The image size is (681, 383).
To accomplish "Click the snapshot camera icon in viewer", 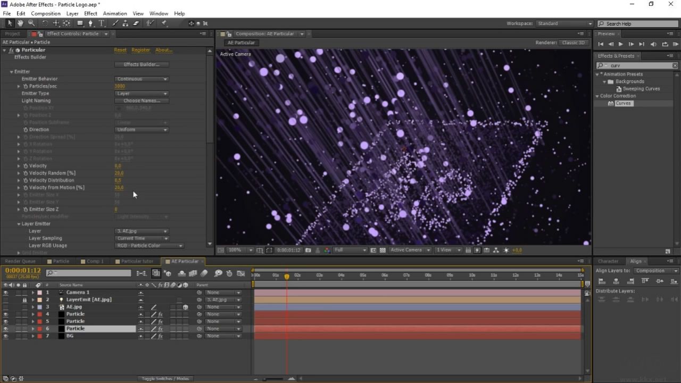I will coord(308,250).
